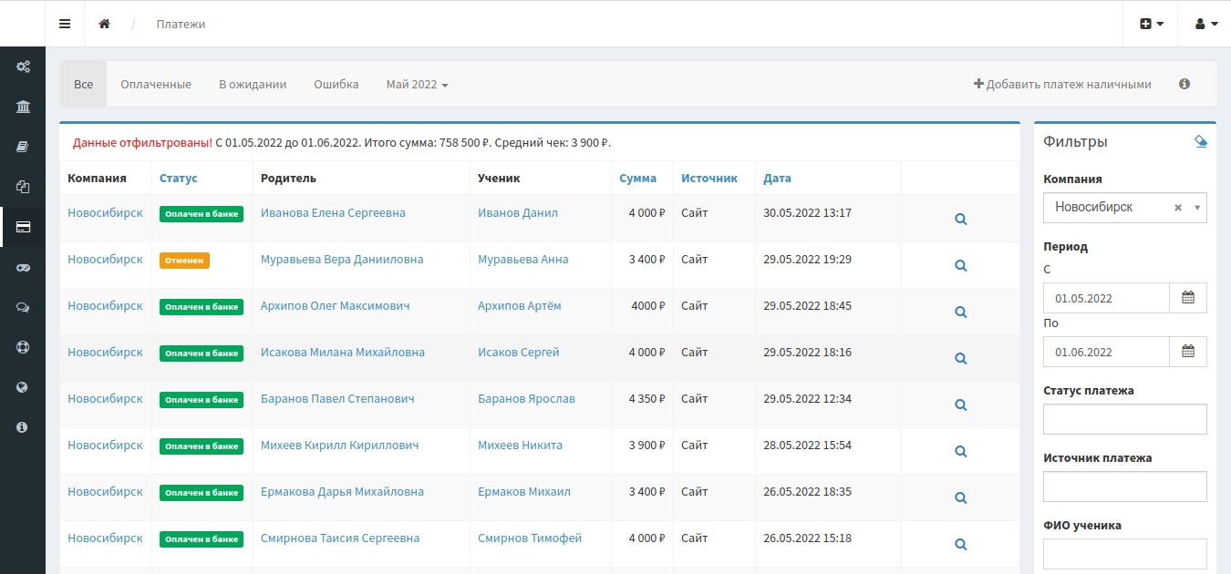Switch to the В ожидании tab

[x=253, y=85]
